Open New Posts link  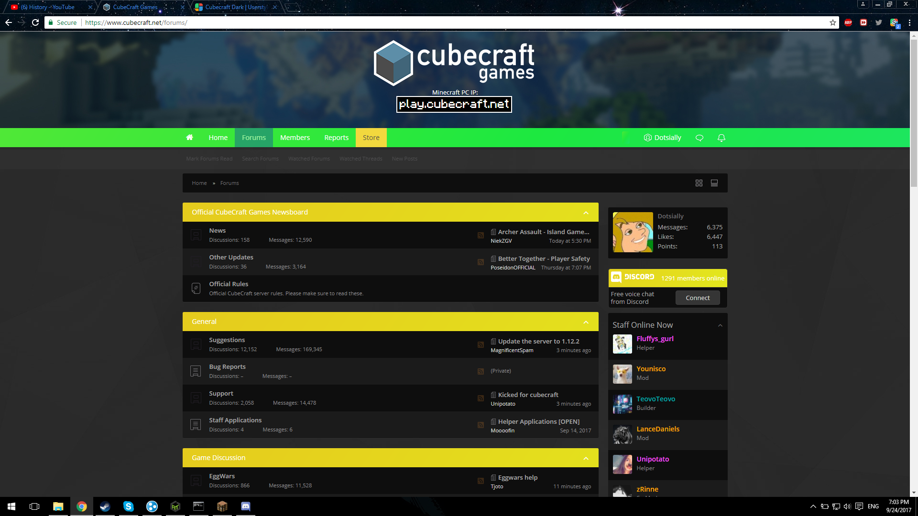(404, 159)
